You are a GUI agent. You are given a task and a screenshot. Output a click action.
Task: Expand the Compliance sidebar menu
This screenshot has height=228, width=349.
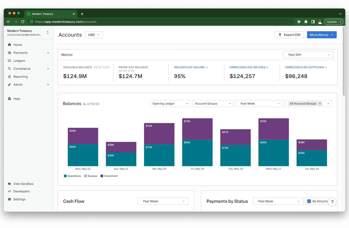(48, 69)
